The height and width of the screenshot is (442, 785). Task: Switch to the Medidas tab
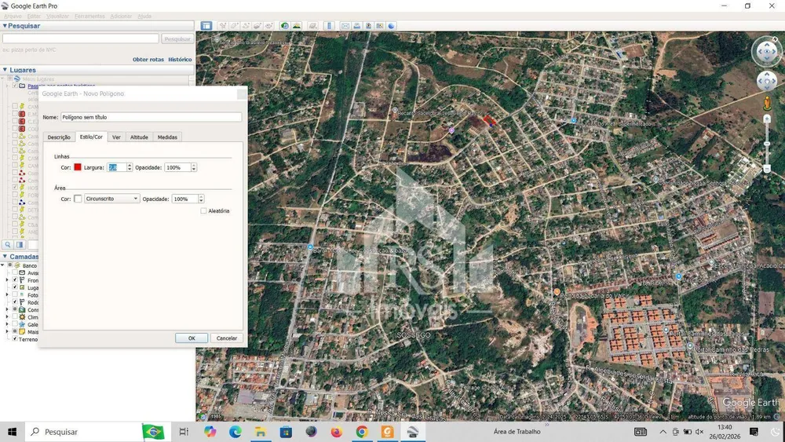pos(167,137)
